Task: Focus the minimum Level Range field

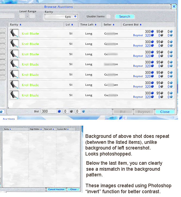Action: 22,17
